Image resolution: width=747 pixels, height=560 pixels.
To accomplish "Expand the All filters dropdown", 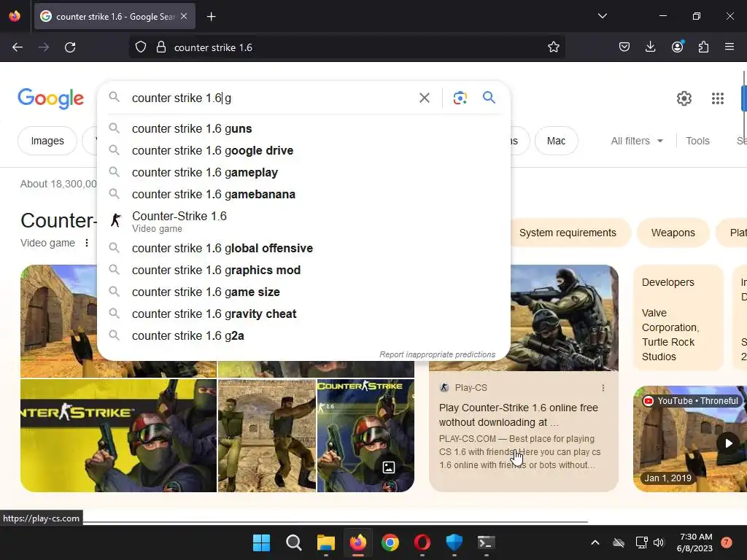I will pyautogui.click(x=636, y=141).
